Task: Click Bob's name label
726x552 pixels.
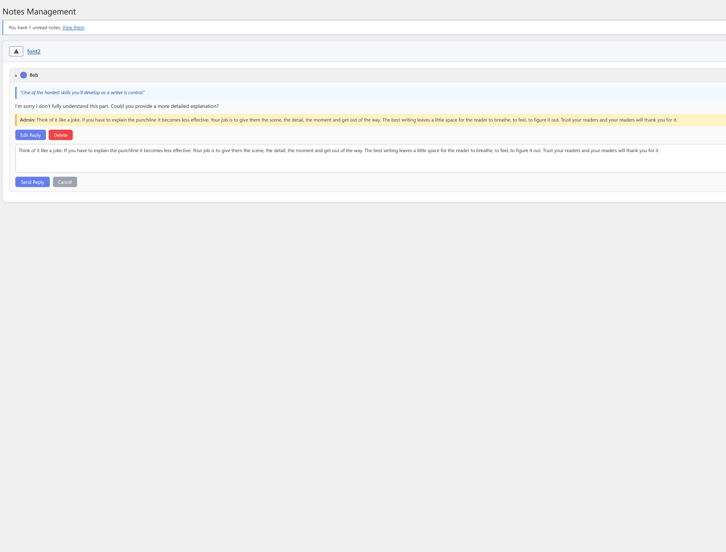Action: pos(33,75)
